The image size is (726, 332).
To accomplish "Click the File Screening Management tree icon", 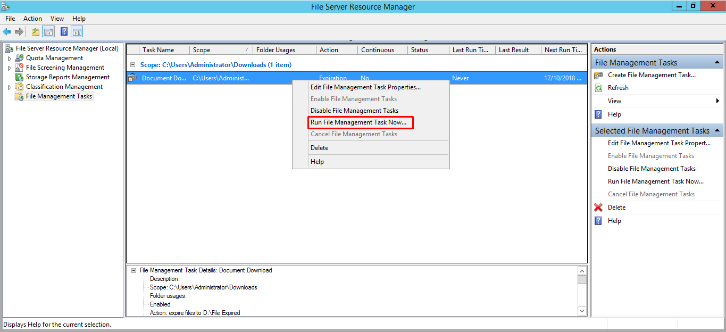I will click(19, 68).
